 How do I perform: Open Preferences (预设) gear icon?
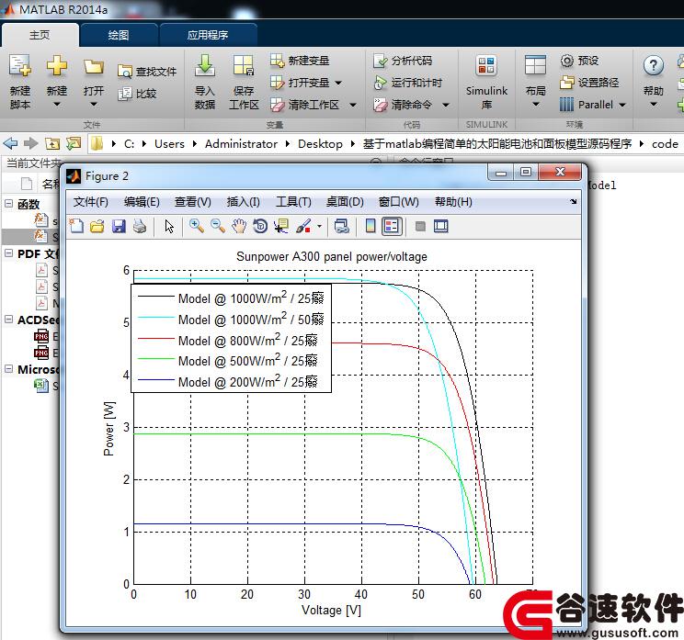coord(566,61)
